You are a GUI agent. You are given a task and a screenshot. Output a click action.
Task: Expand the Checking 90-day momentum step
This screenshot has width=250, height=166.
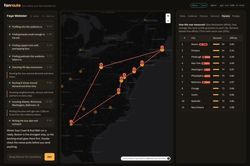(x=30, y=67)
